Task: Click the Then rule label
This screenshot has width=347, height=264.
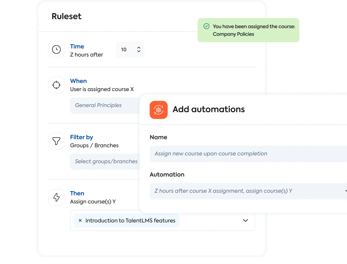Action: tap(77, 193)
